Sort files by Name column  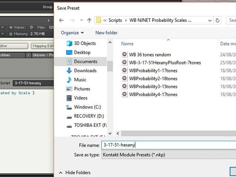[x=127, y=44]
